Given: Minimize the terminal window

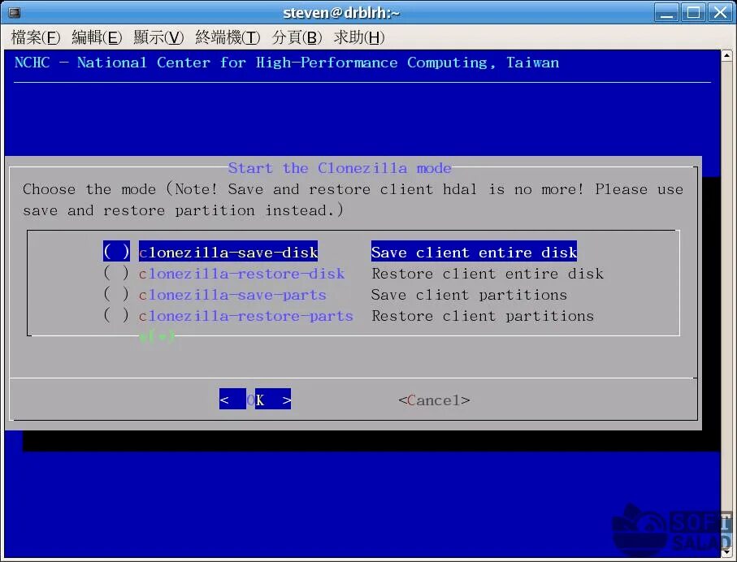Looking at the screenshot, I should pyautogui.click(x=666, y=12).
